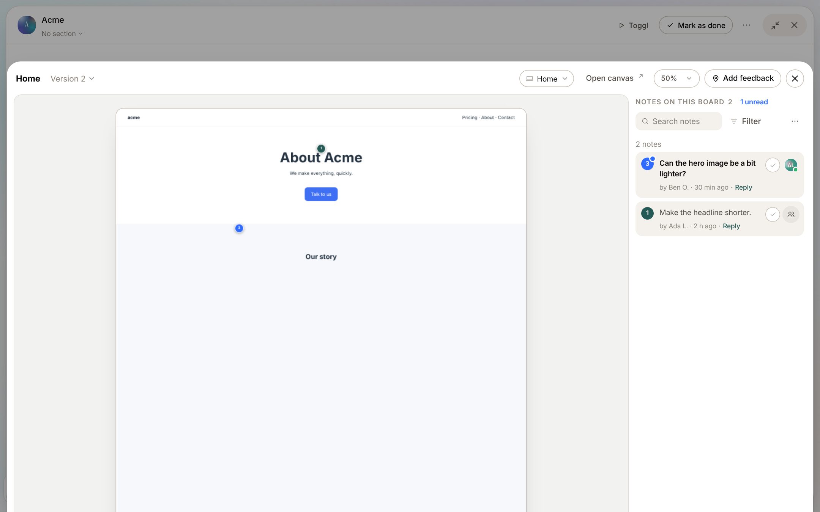Open the Home page selector dropdown
Image resolution: width=820 pixels, height=512 pixels.
[546, 79]
